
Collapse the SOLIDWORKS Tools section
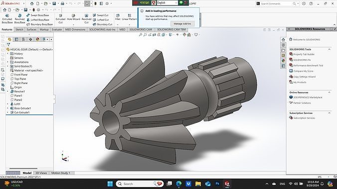point(329,49)
